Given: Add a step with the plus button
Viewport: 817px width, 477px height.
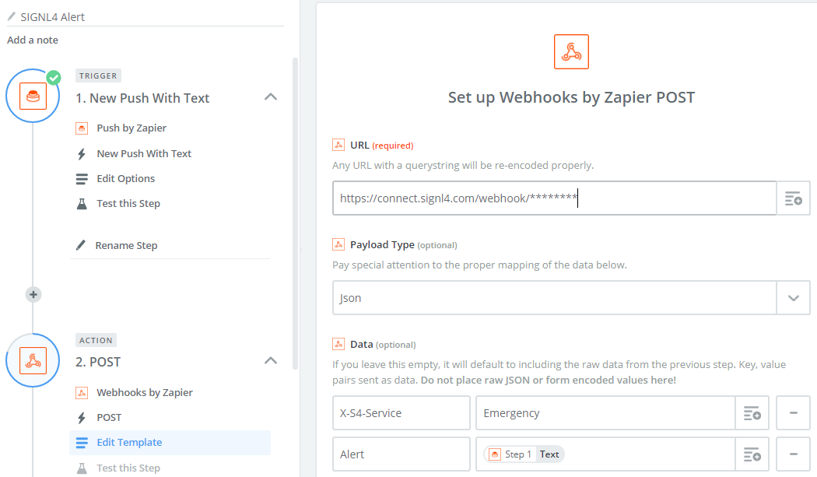Looking at the screenshot, I should [33, 295].
